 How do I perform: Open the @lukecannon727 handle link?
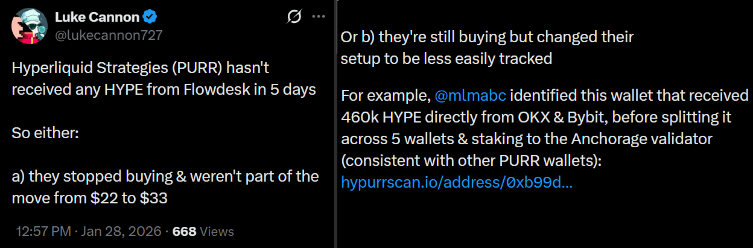coord(109,35)
